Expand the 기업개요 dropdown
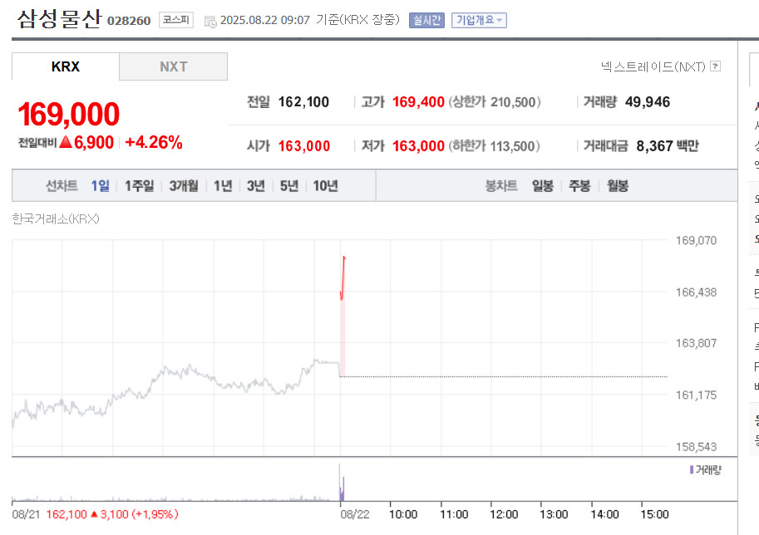The image size is (759, 535). [x=479, y=20]
